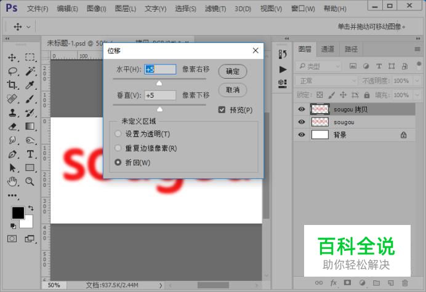This screenshot has height=292, width=426.
Task: Click the delete layer trash icon
Action: tap(405, 283)
